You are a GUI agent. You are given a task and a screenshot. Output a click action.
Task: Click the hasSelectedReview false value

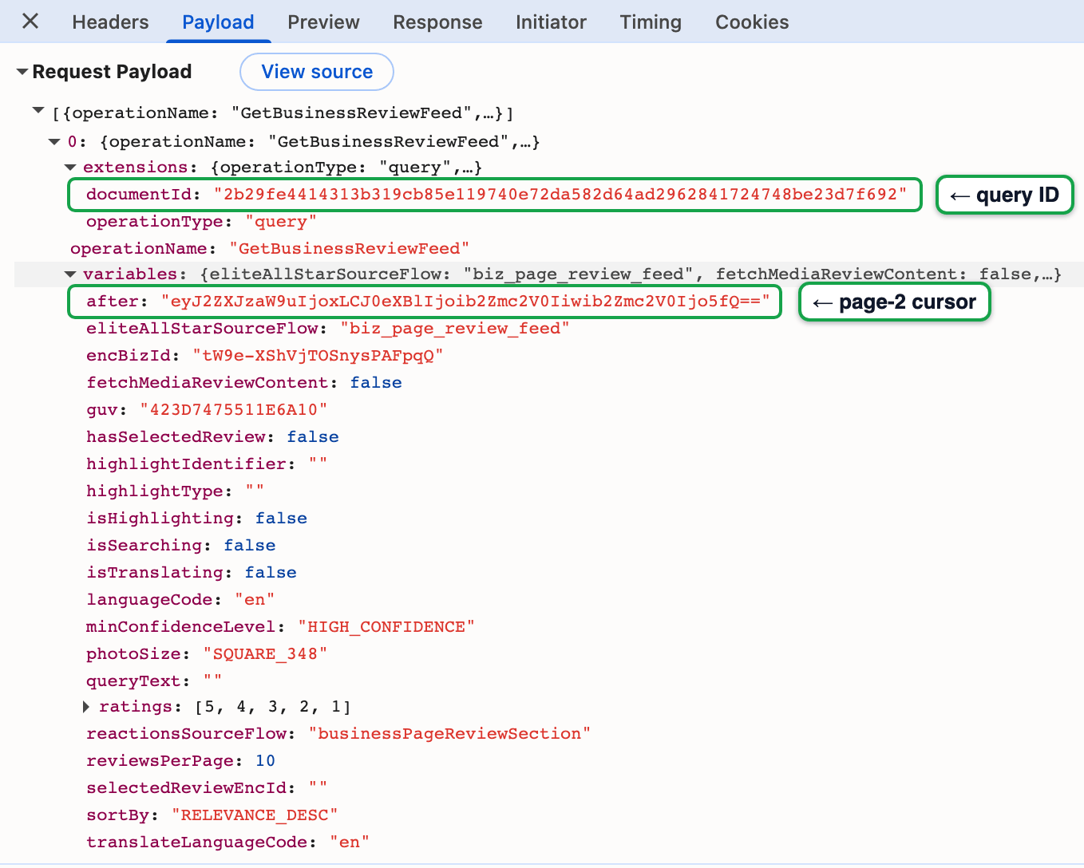pyautogui.click(x=313, y=437)
